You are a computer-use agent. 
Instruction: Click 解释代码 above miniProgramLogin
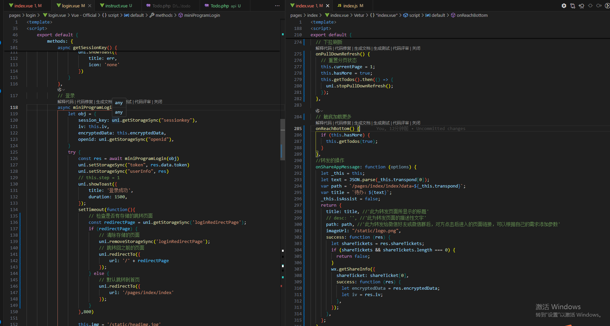point(66,102)
